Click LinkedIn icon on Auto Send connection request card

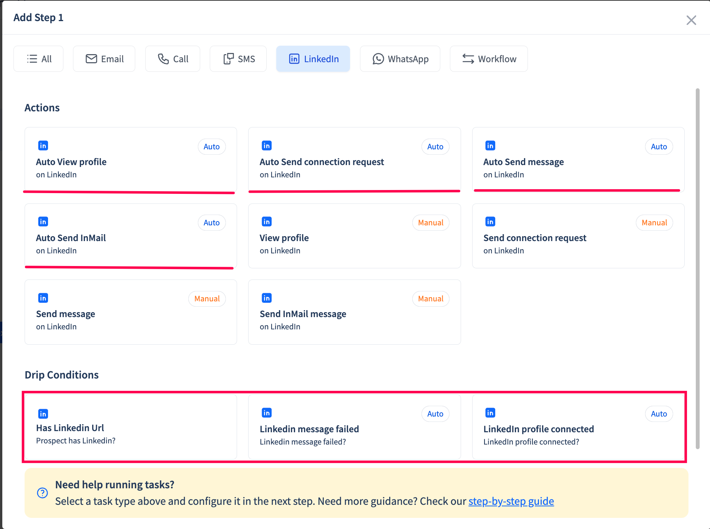click(267, 145)
